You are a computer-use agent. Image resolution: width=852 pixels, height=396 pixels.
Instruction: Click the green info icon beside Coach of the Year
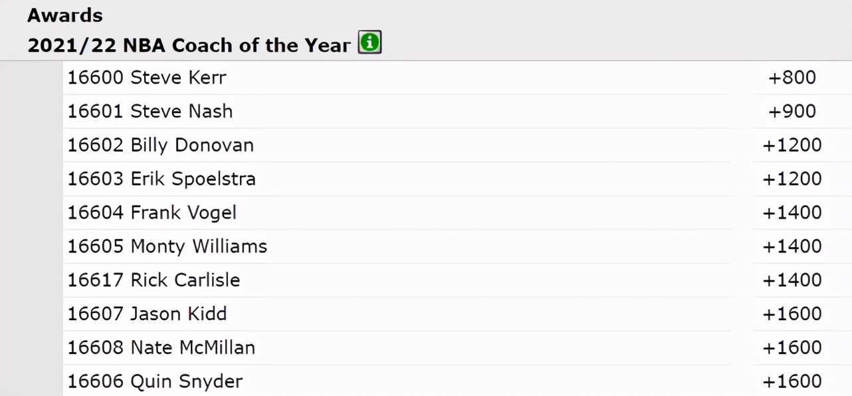tap(370, 44)
